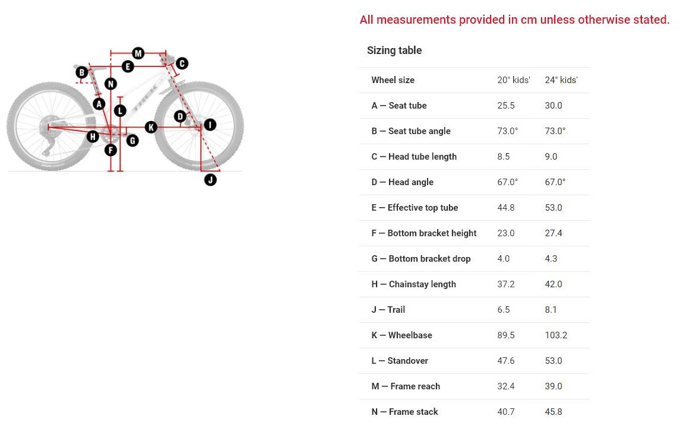Image resolution: width=680 pixels, height=438 pixels.
Task: Select the B marker by the saddle
Action: point(82,72)
